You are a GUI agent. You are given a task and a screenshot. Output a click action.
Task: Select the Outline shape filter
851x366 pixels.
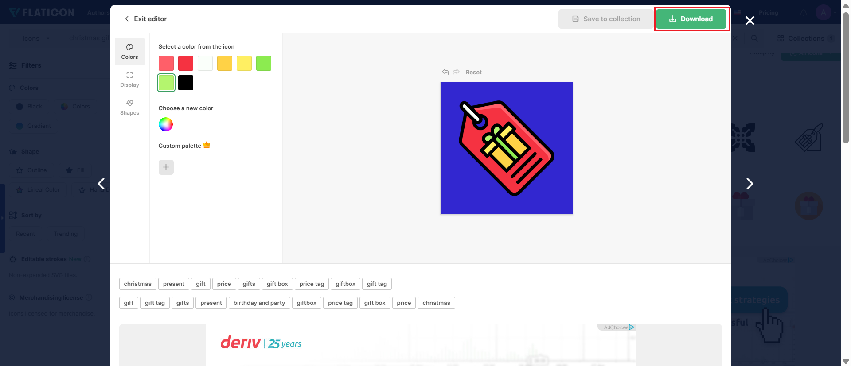point(31,170)
